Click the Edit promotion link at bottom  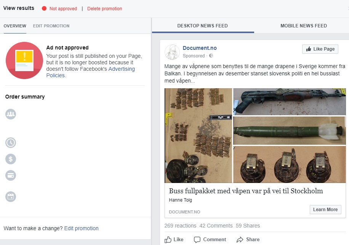81,228
